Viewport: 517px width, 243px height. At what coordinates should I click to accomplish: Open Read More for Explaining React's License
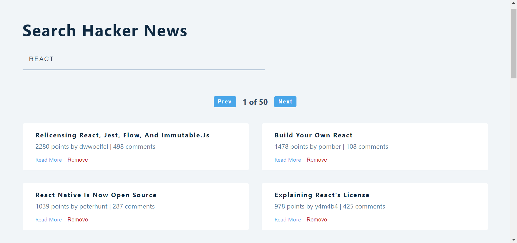coord(288,220)
